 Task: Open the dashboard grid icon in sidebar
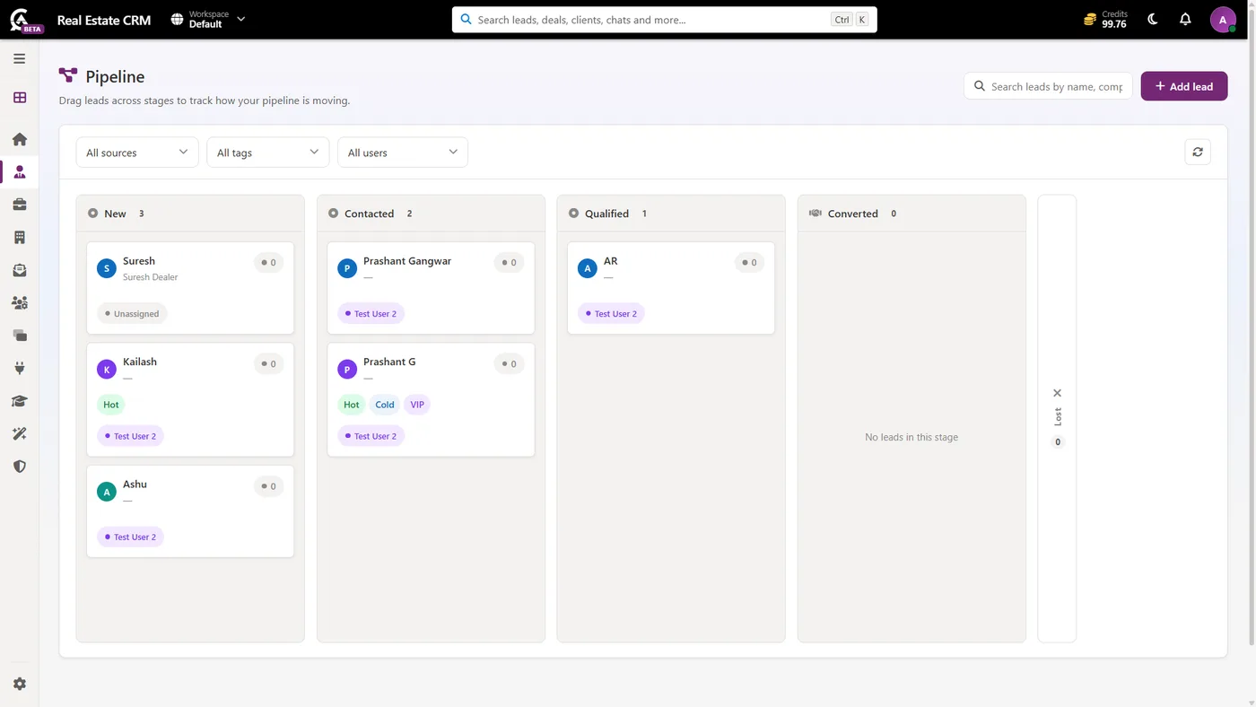[20, 98]
